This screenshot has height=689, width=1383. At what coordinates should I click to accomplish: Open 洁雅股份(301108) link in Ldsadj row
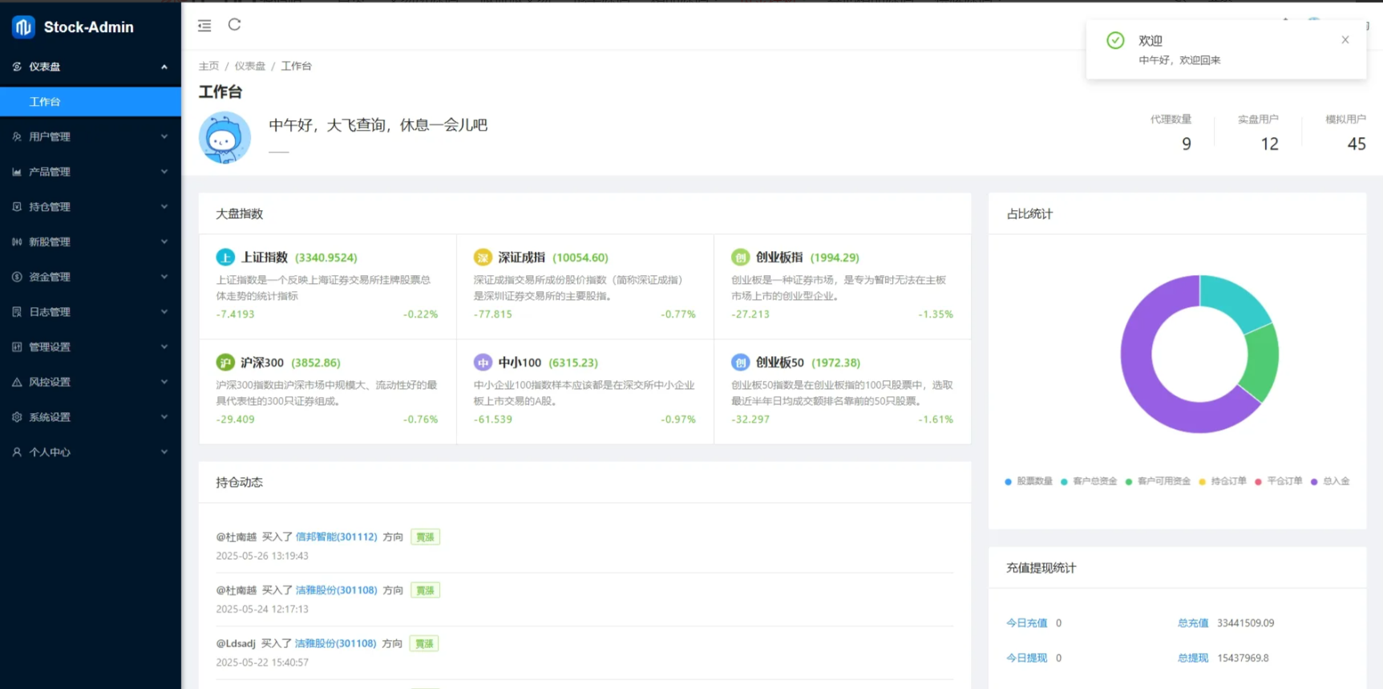pos(335,643)
